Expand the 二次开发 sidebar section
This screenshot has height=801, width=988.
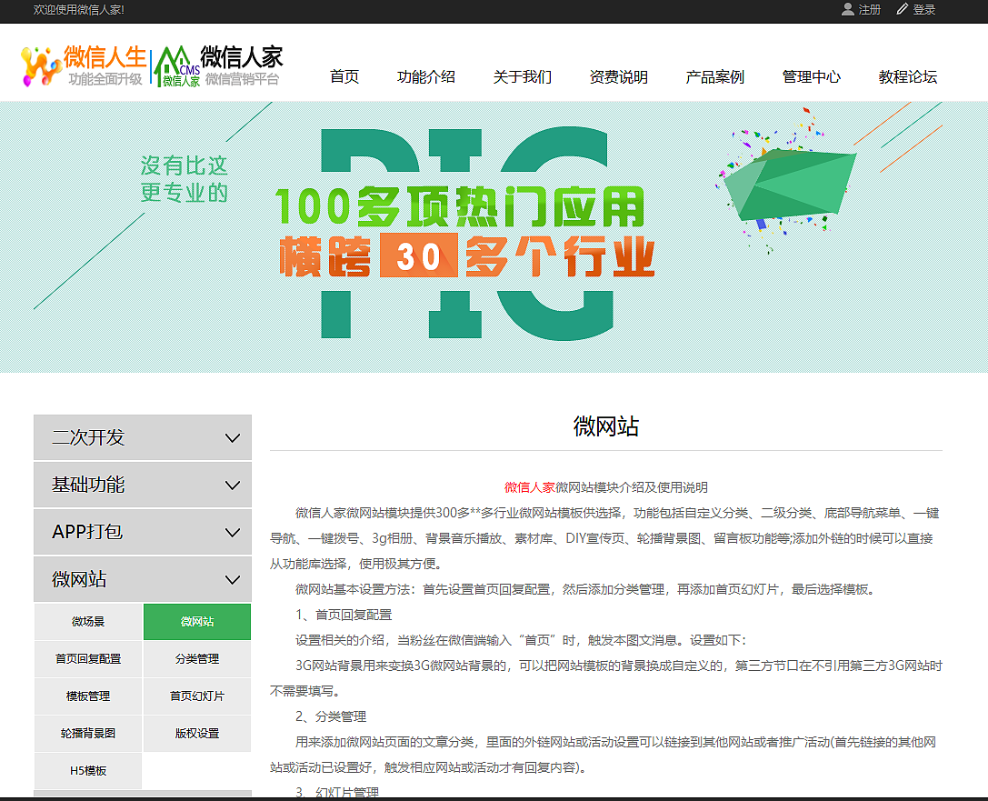(142, 437)
